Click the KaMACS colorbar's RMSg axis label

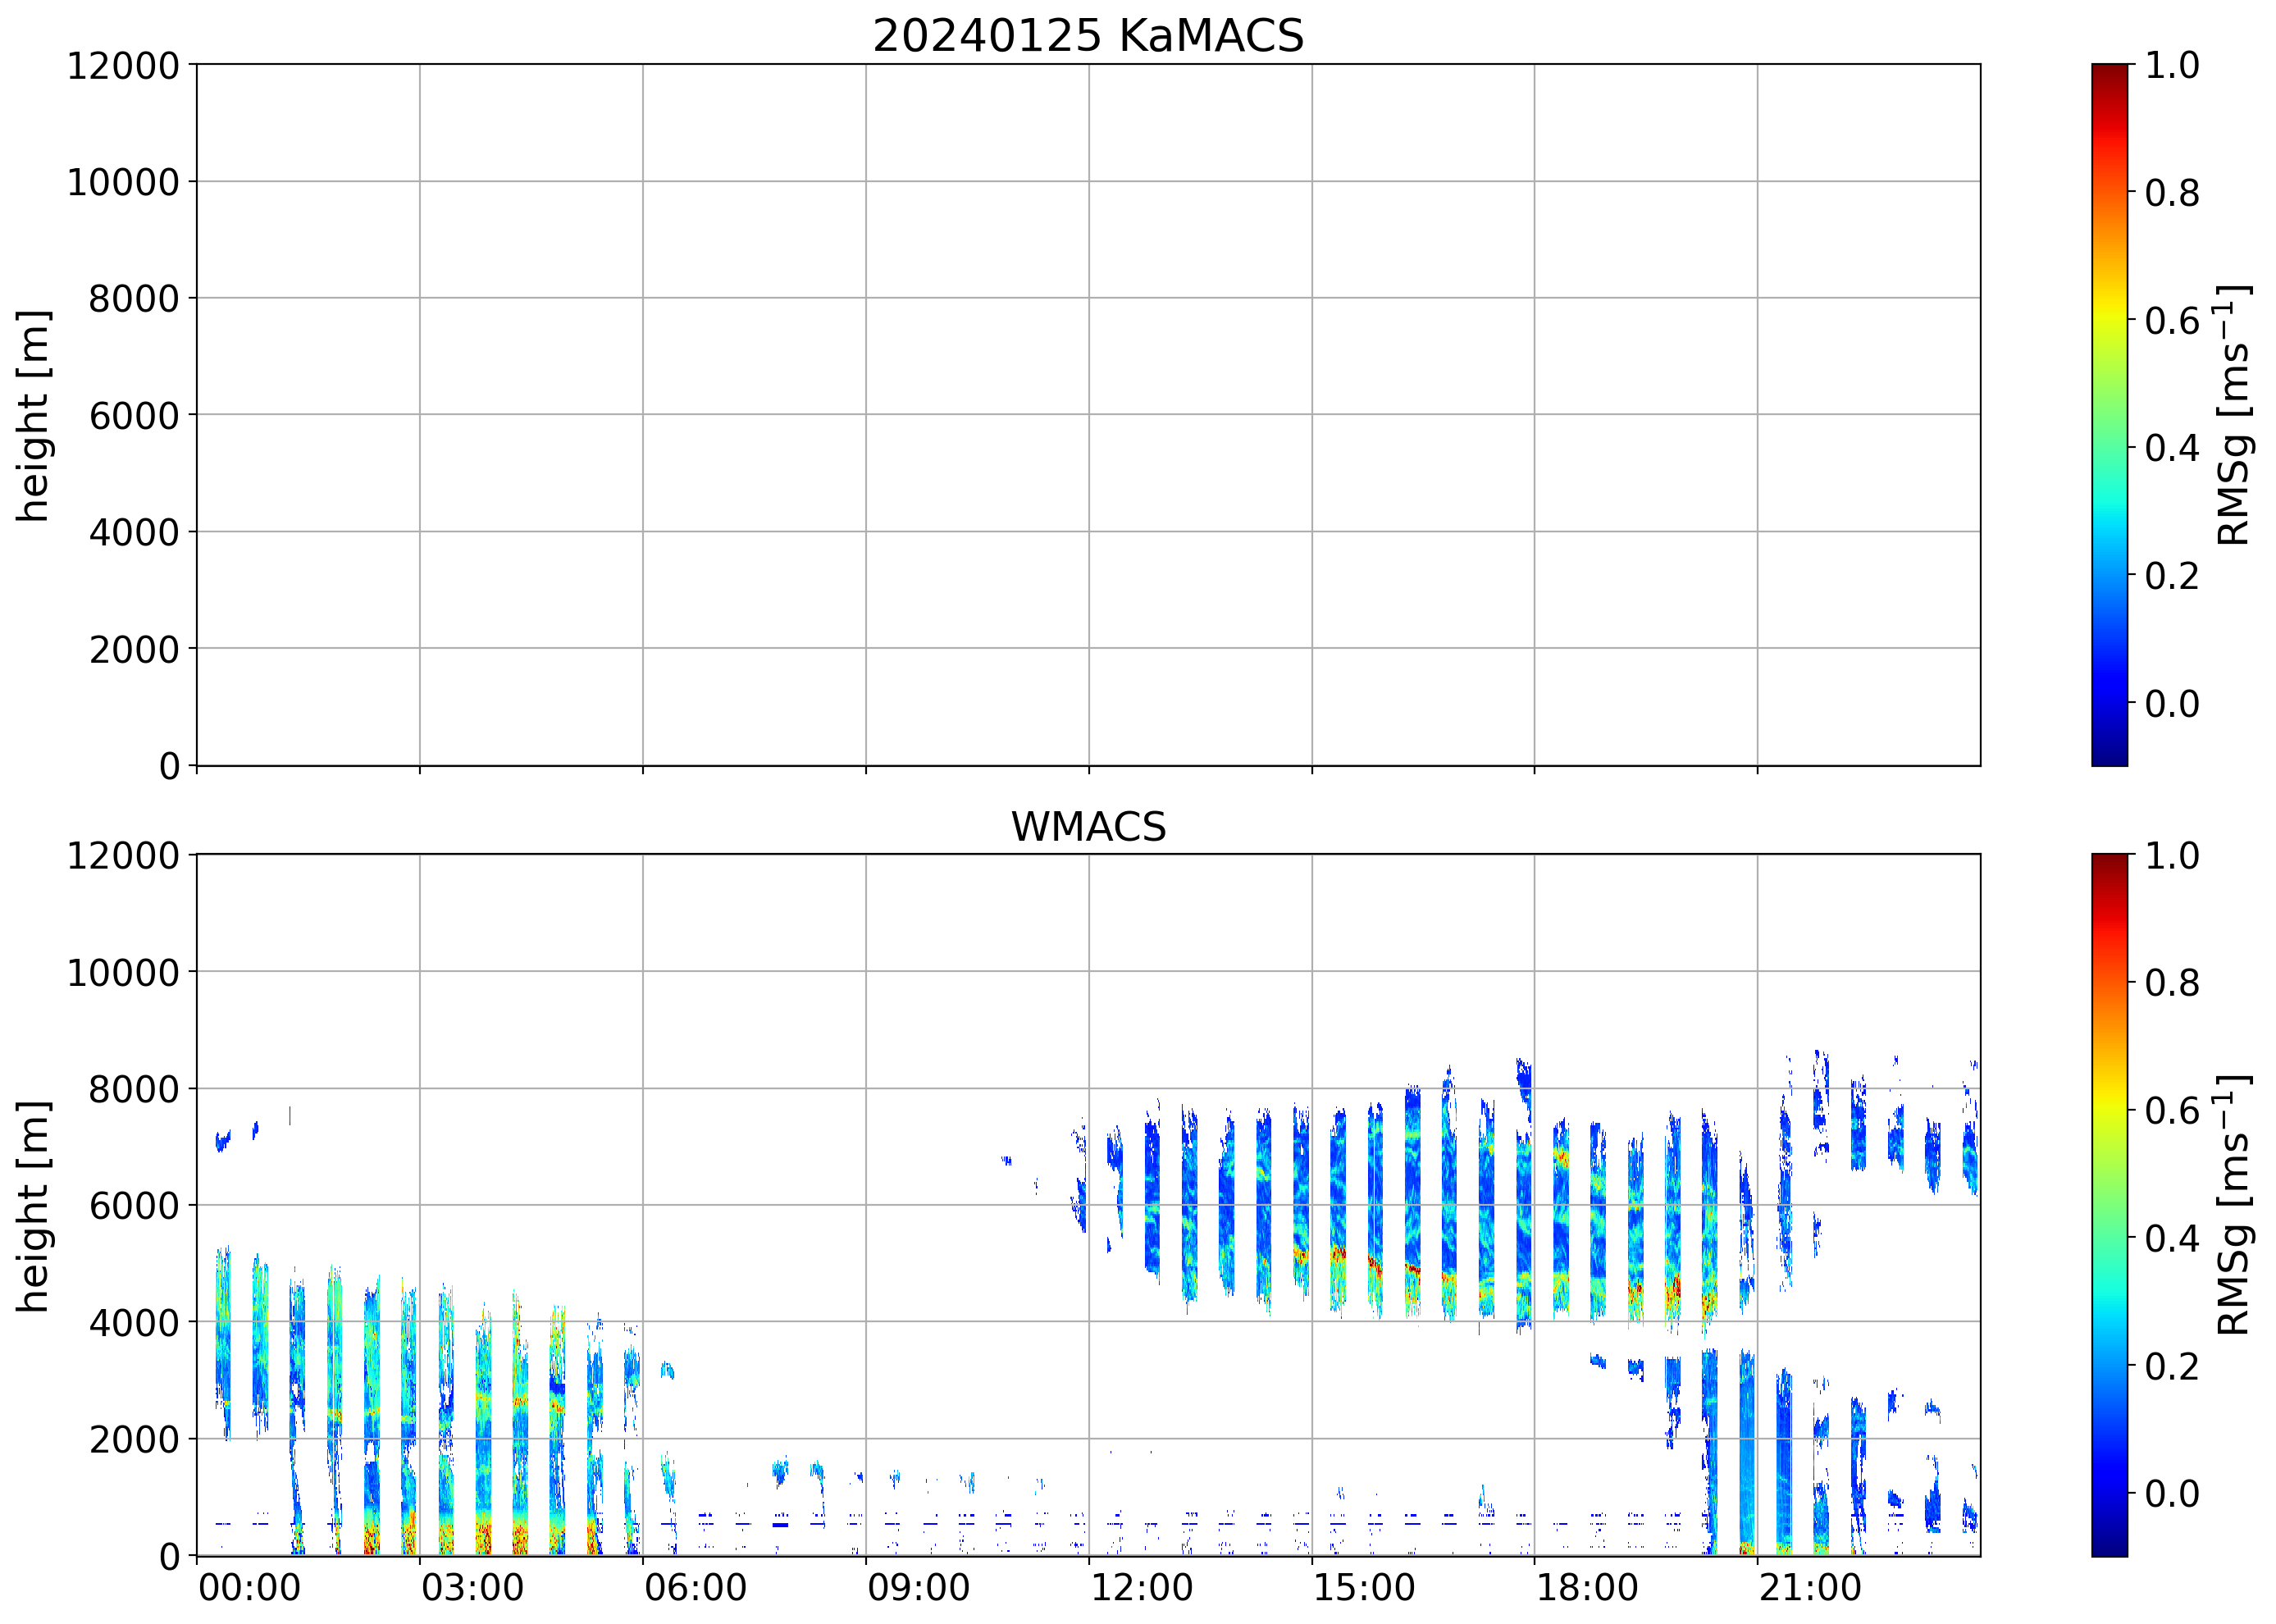[2234, 415]
